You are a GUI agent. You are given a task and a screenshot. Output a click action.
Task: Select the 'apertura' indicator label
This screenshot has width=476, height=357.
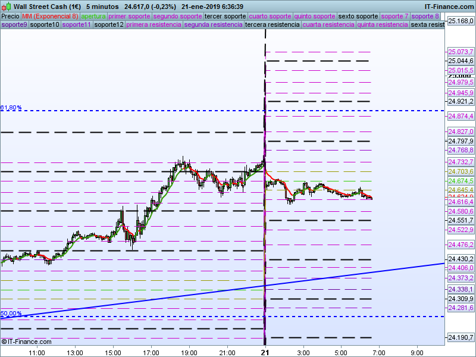click(93, 16)
